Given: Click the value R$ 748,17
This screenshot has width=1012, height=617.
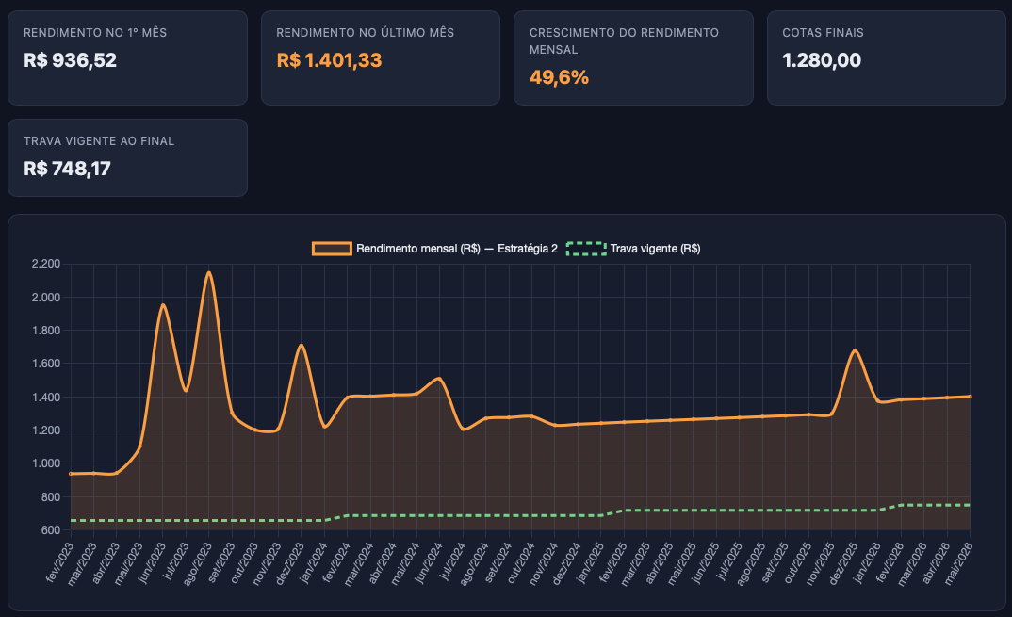Looking at the screenshot, I should [x=67, y=169].
